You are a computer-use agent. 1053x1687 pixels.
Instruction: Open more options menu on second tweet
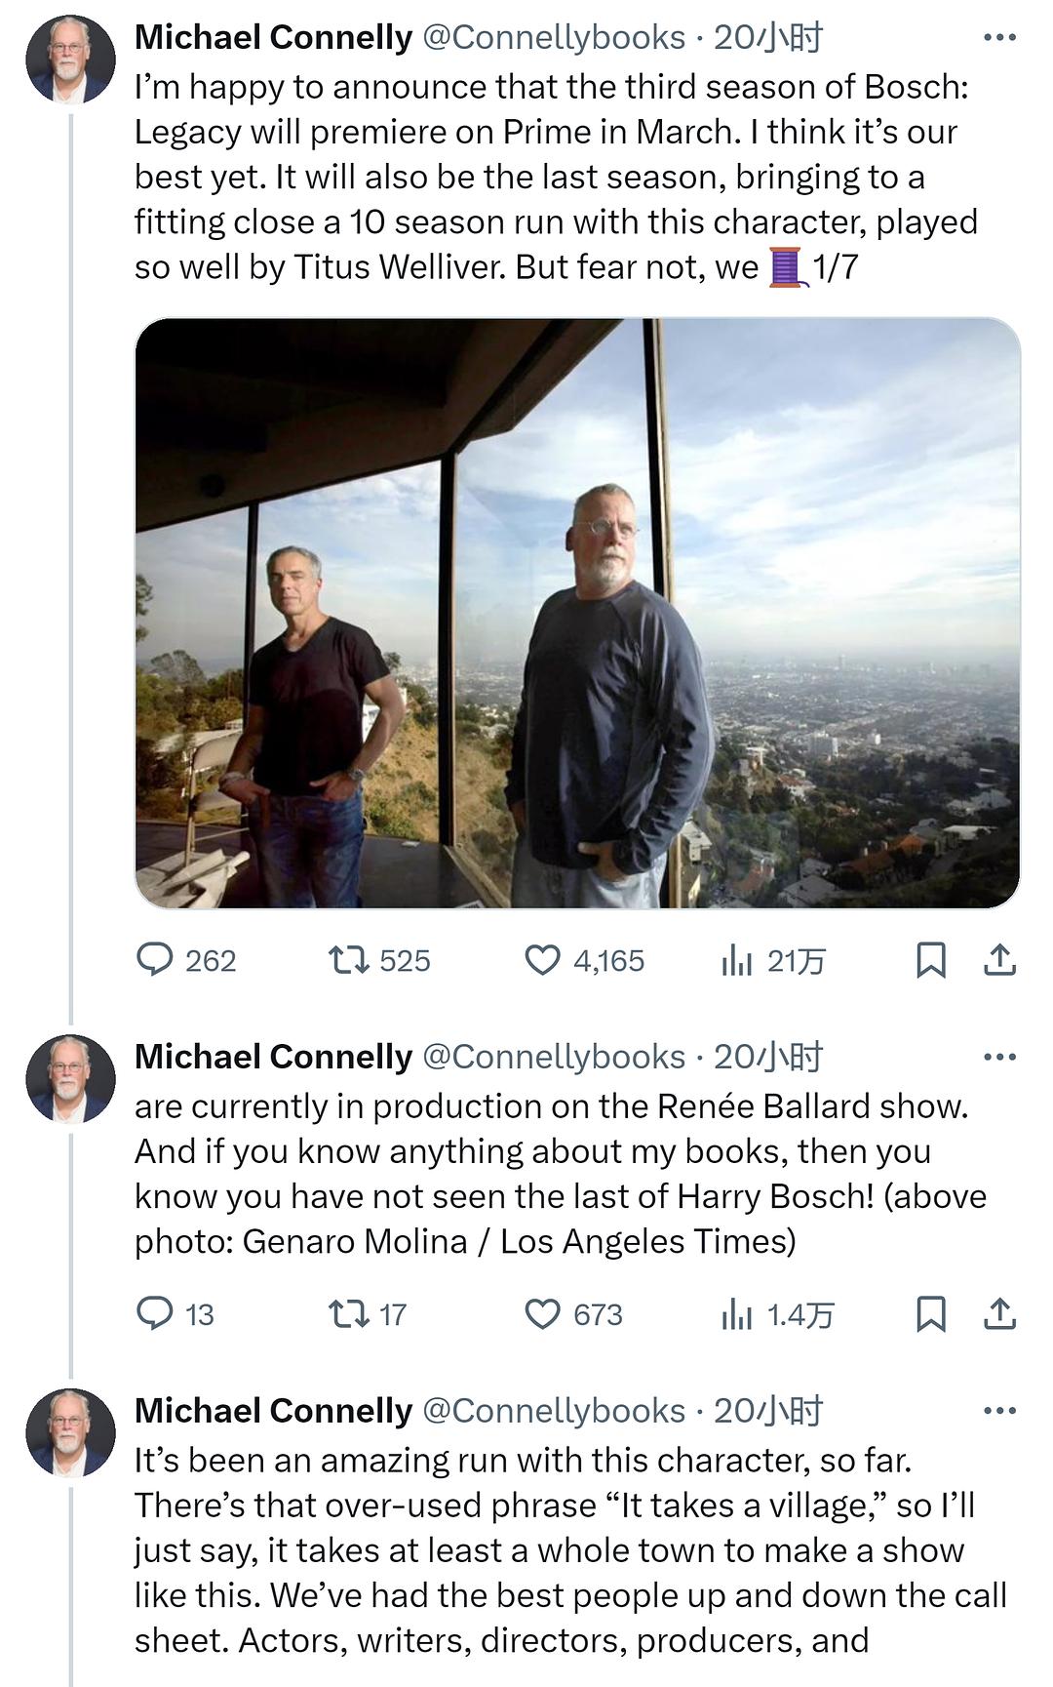tap(999, 1057)
